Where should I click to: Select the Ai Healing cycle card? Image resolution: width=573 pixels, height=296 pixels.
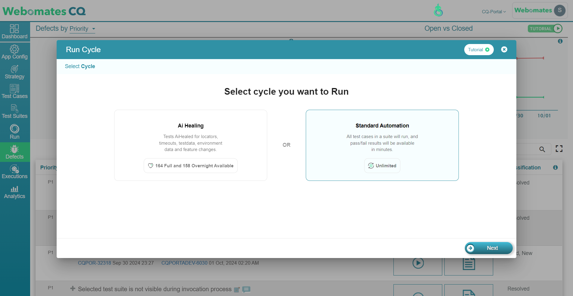[191, 145]
